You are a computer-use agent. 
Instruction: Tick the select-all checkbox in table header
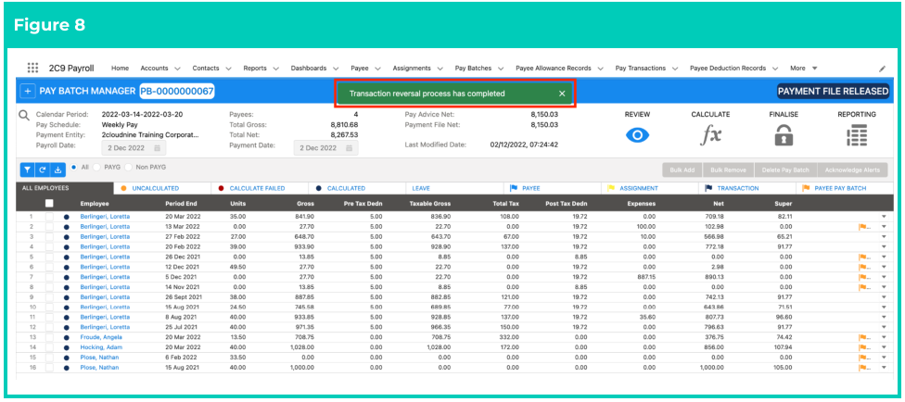point(50,203)
